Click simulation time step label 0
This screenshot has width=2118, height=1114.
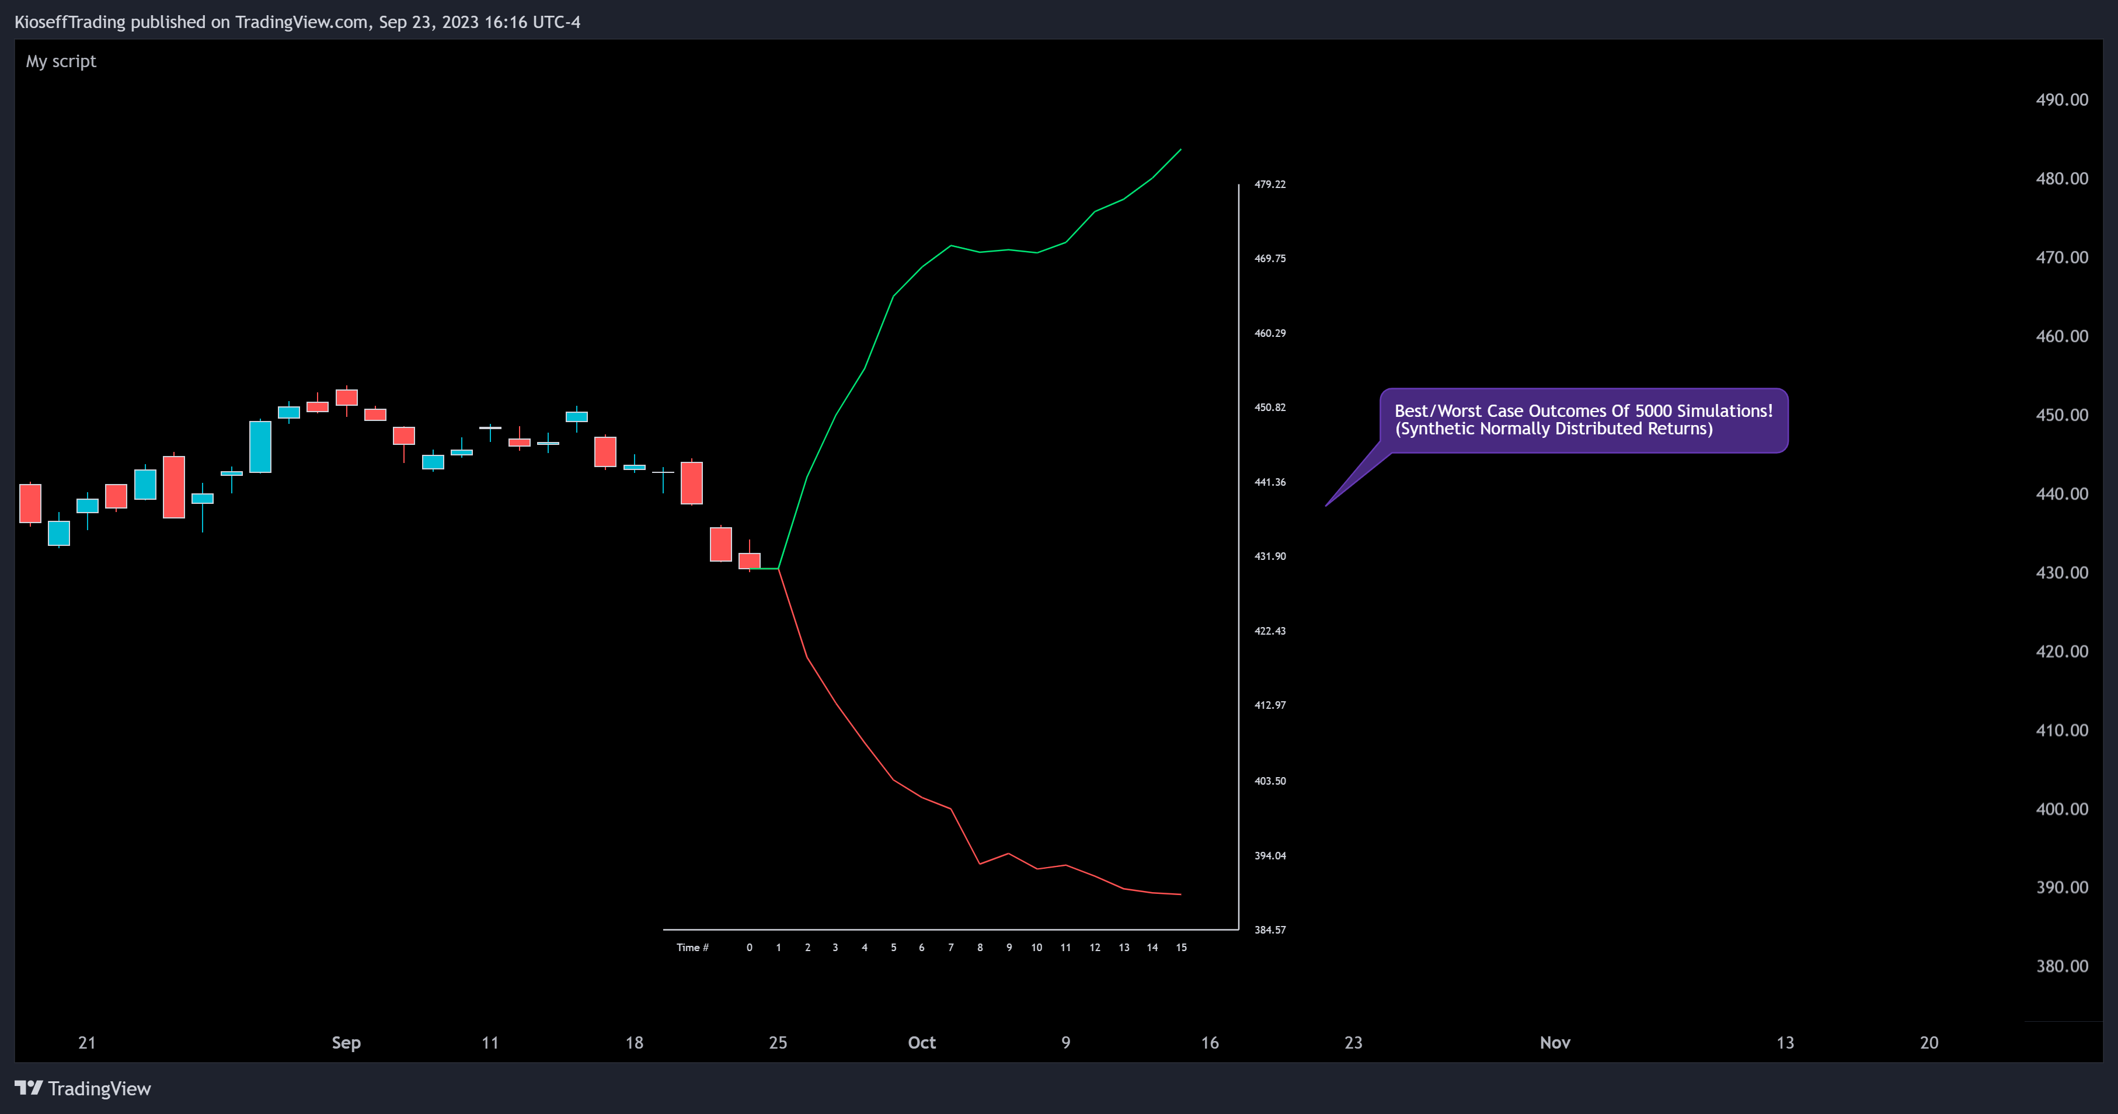pos(749,948)
